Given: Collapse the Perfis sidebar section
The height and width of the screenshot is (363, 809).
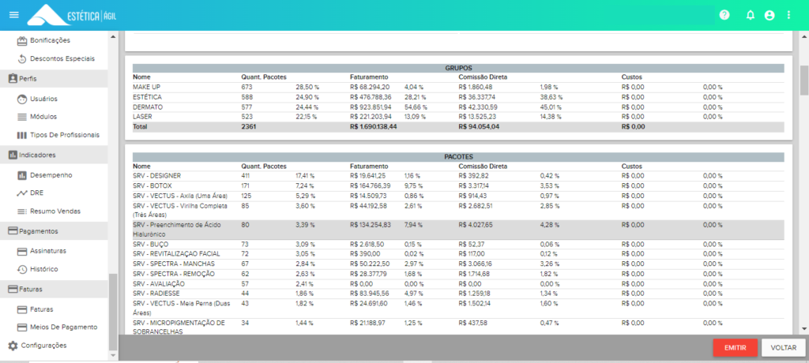Looking at the screenshot, I should pos(54,79).
